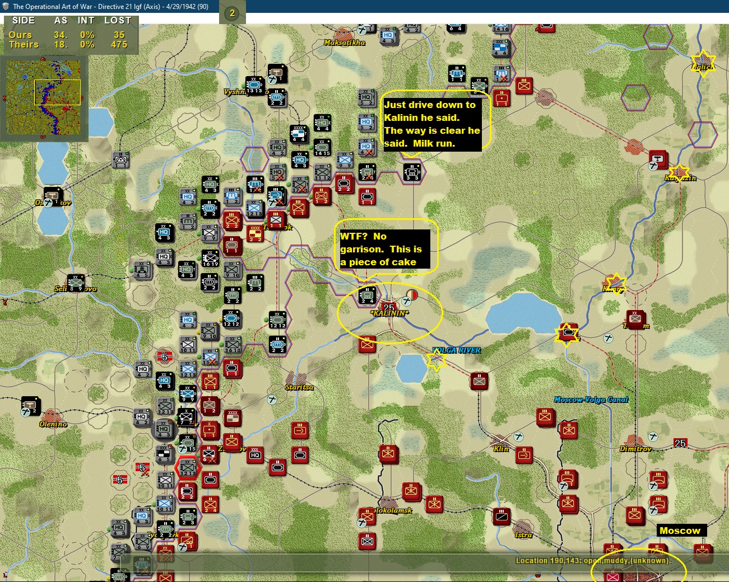
Task: Select infantry unit highlighted by red hexagon
Action: (x=188, y=468)
